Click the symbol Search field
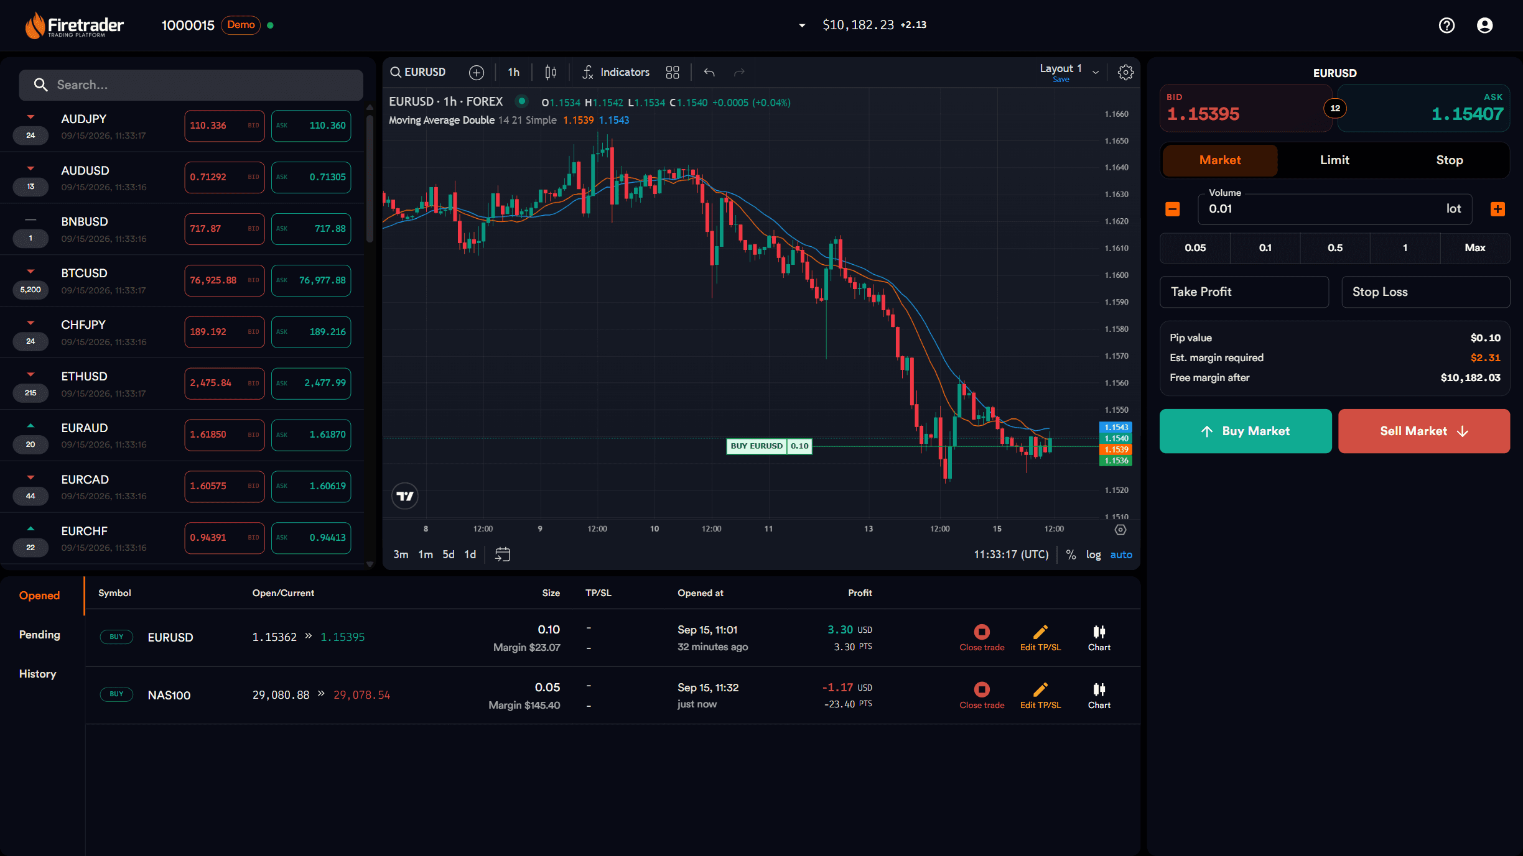 (x=191, y=85)
